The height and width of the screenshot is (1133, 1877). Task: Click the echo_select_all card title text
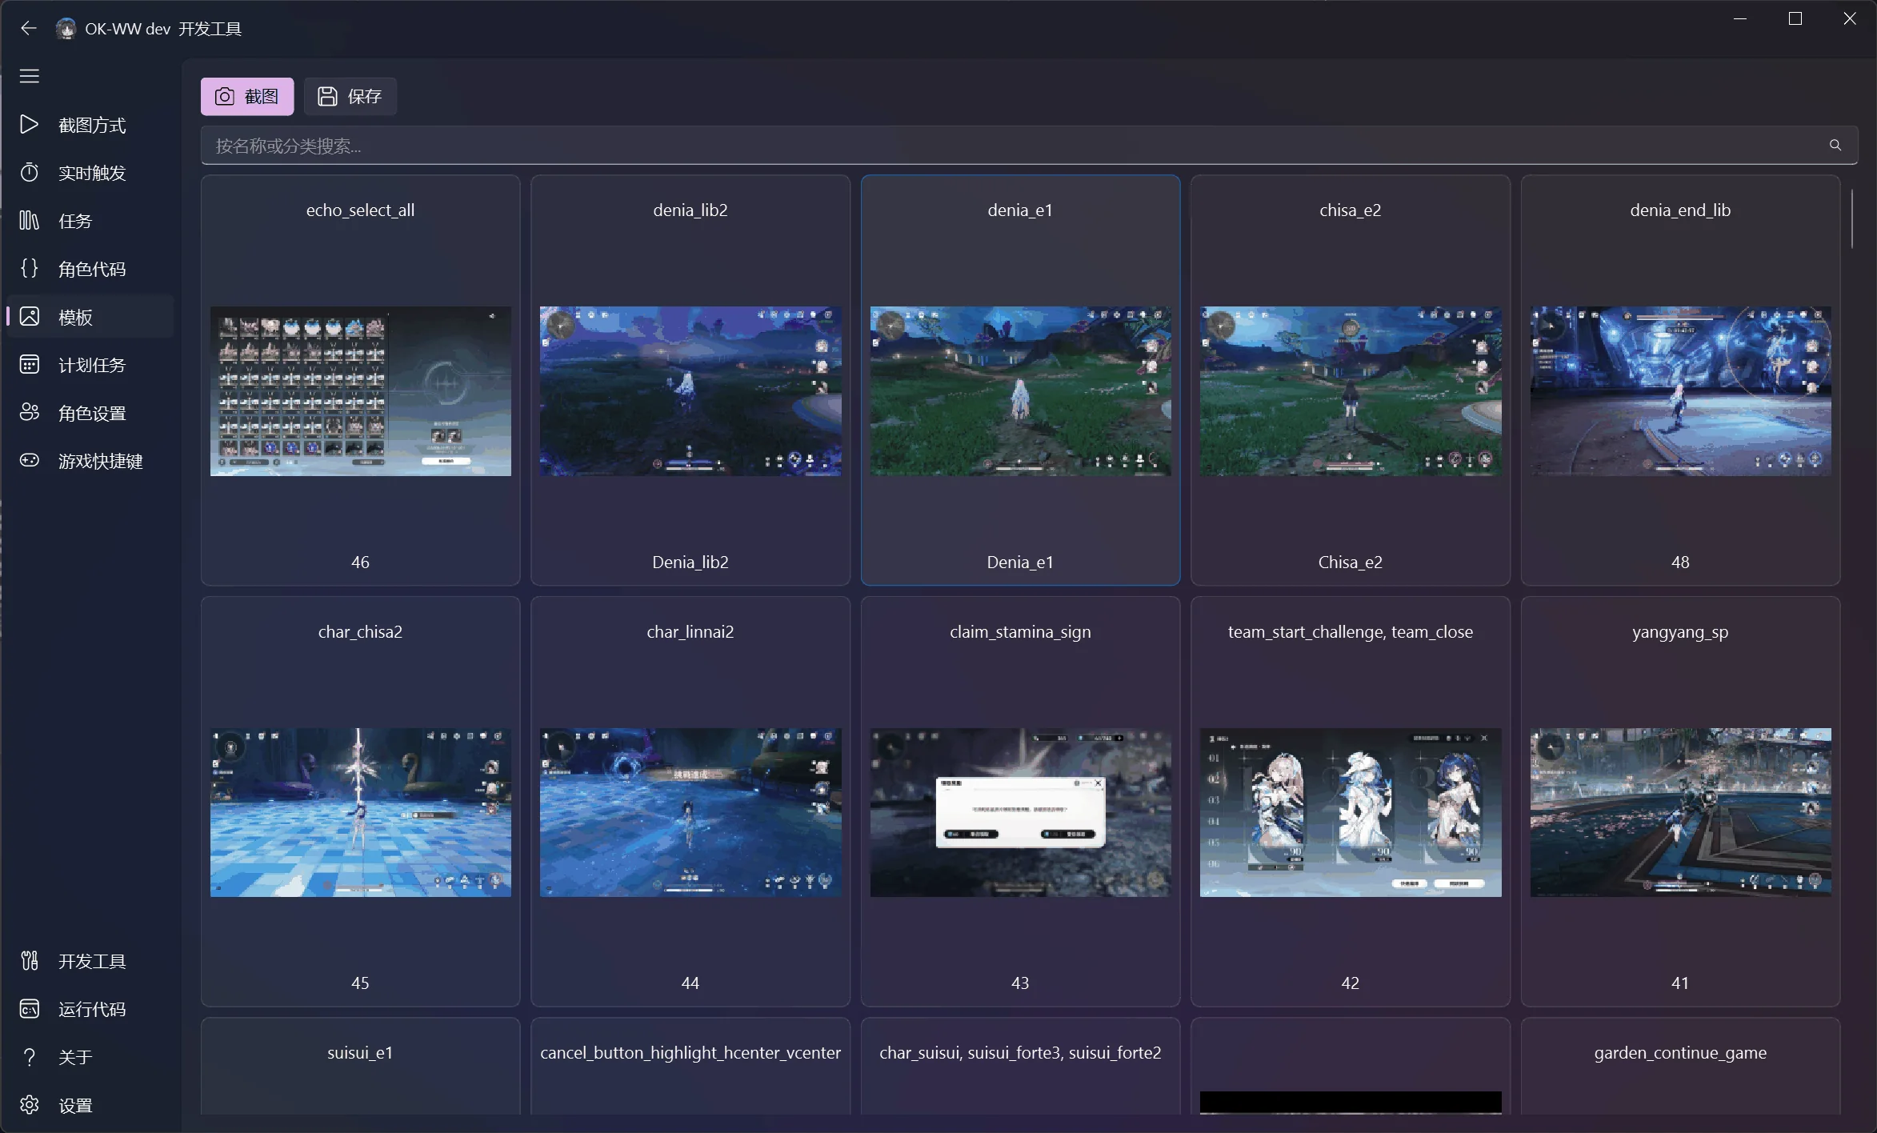(360, 210)
